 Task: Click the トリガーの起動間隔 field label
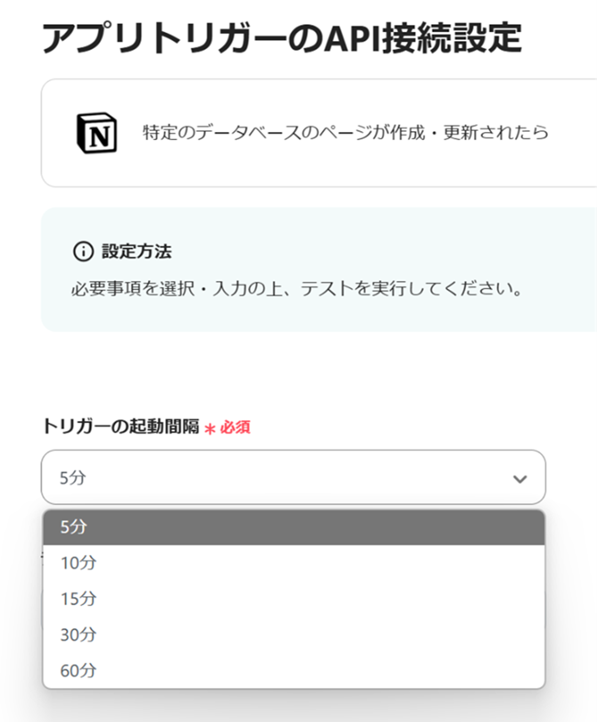pyautogui.click(x=120, y=426)
